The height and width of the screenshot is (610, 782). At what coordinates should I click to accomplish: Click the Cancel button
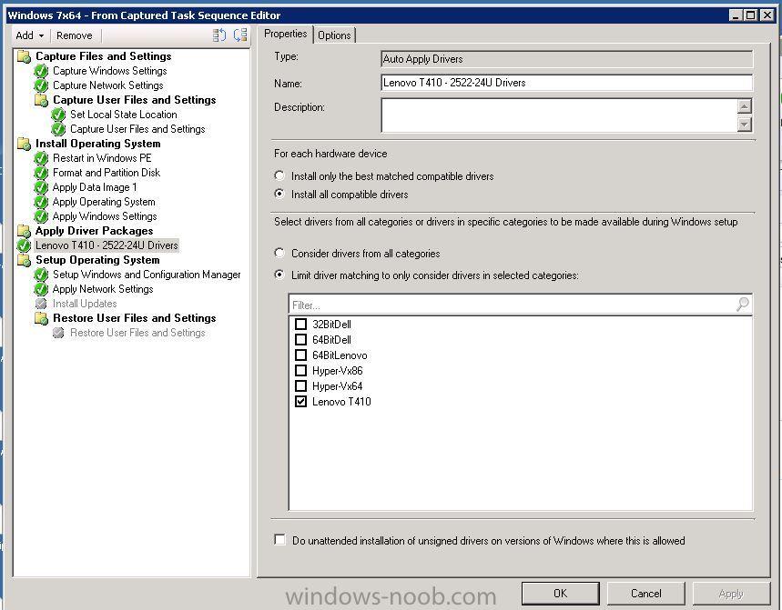tap(645, 593)
